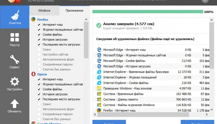Click the folder icon for Проводник Windows - Кэш эскизов
This screenshot has height=124, width=217.
[99, 89]
